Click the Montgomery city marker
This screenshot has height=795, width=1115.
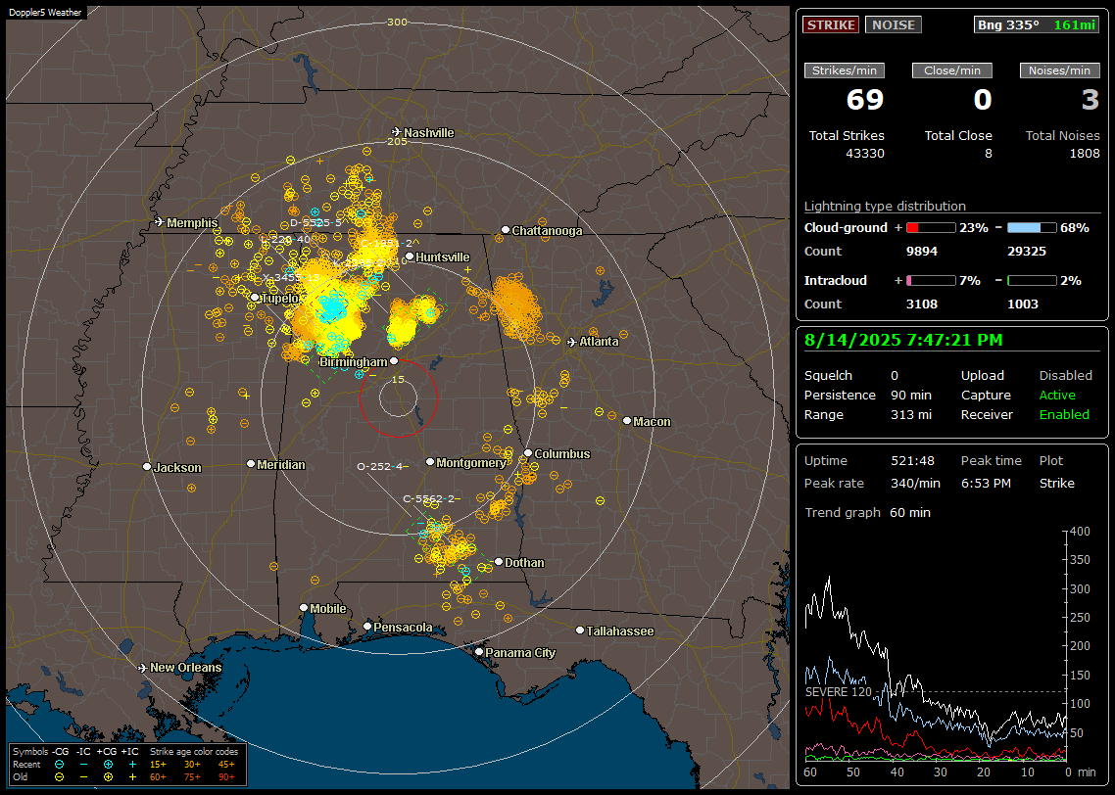click(x=430, y=462)
